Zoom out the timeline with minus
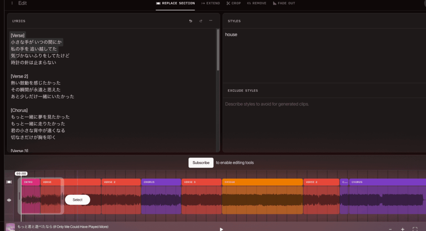 tap(390, 229)
